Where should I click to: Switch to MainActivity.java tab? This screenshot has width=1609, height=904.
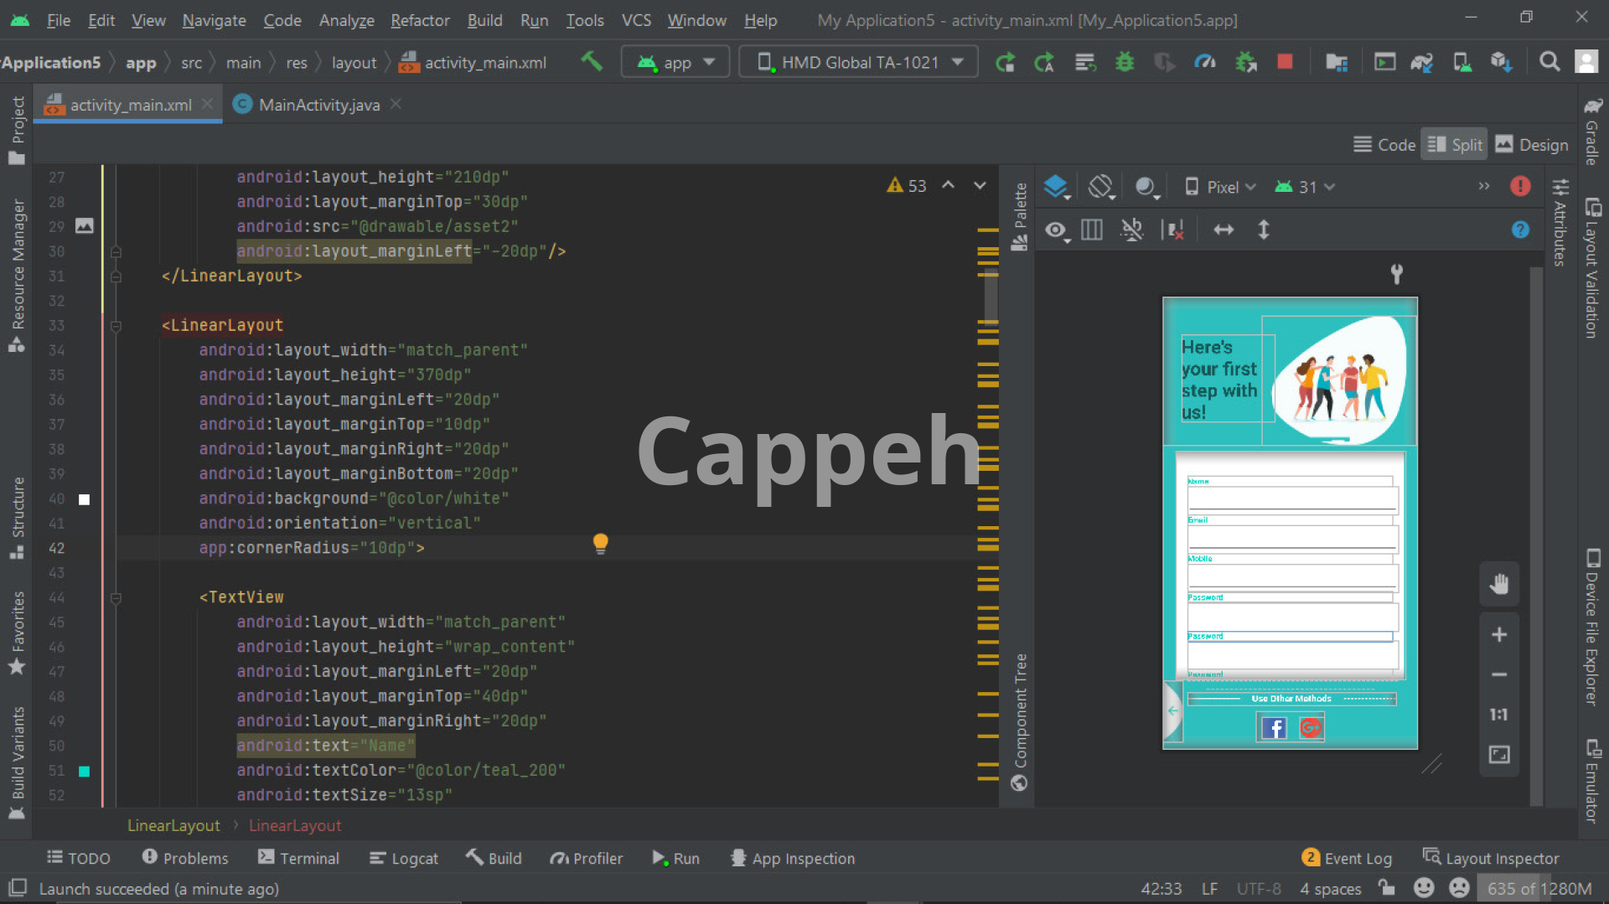318,105
